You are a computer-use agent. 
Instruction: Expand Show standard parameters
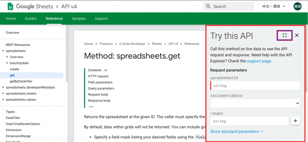(236, 131)
